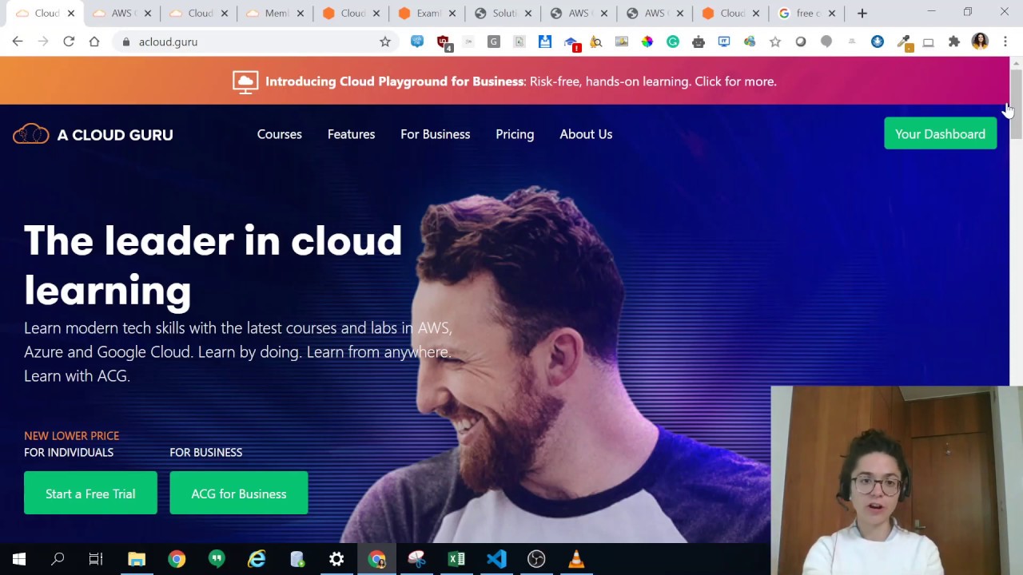Image resolution: width=1023 pixels, height=575 pixels.
Task: Open Snipping Tool from the taskbar
Action: click(x=416, y=559)
